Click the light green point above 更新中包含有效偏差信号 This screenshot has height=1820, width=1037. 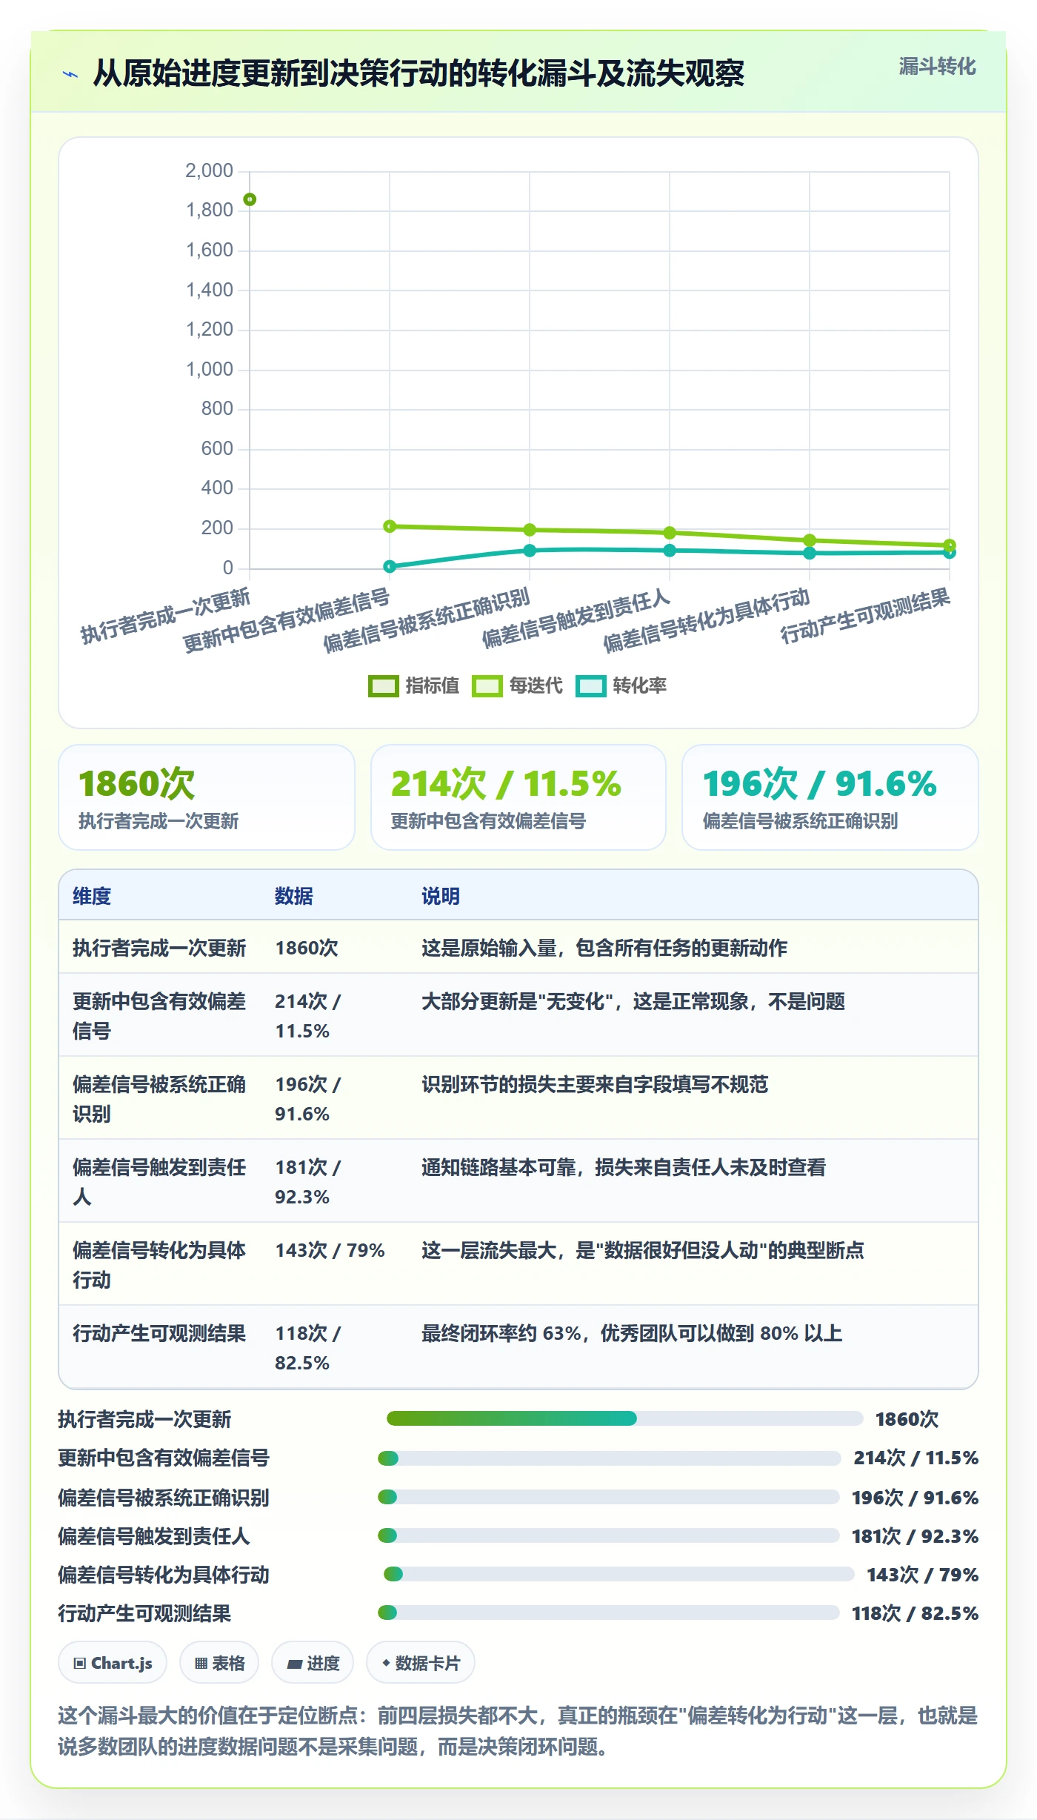390,526
